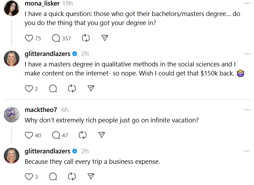The image size is (254, 185).
Task: Open macktheo7's purple logo avatar
Action: pyautogui.click(x=12, y=114)
